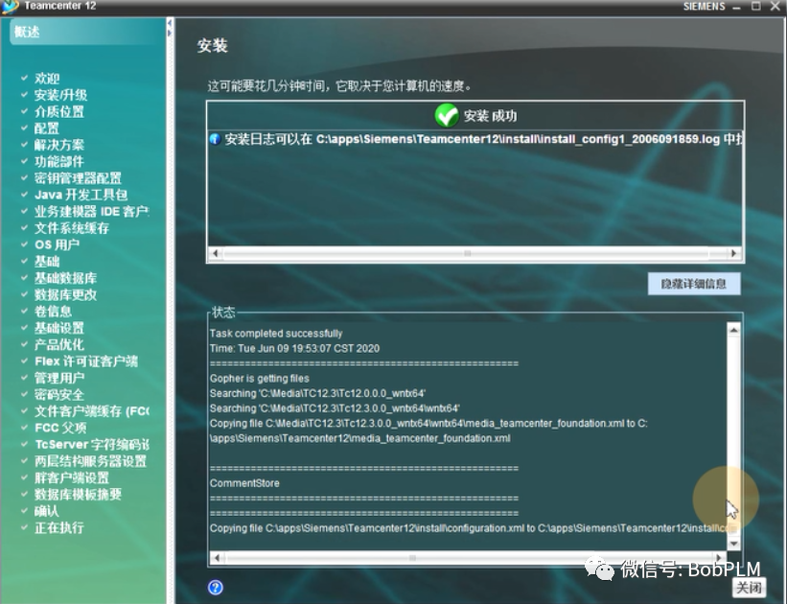Select the 配置 step
The width and height of the screenshot is (787, 604).
pyautogui.click(x=47, y=128)
